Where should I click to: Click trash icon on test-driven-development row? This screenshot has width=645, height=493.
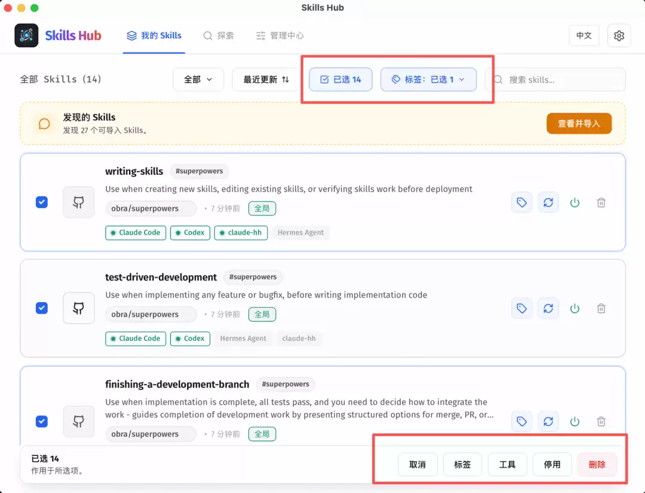pyautogui.click(x=601, y=309)
